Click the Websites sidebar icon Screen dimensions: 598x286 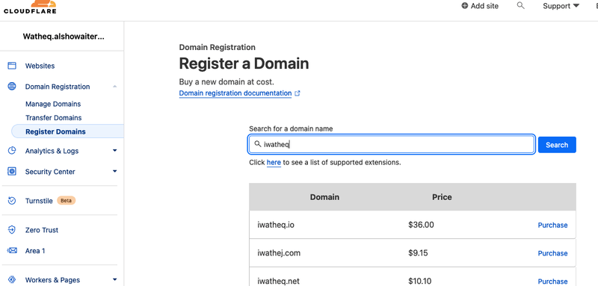(x=12, y=66)
